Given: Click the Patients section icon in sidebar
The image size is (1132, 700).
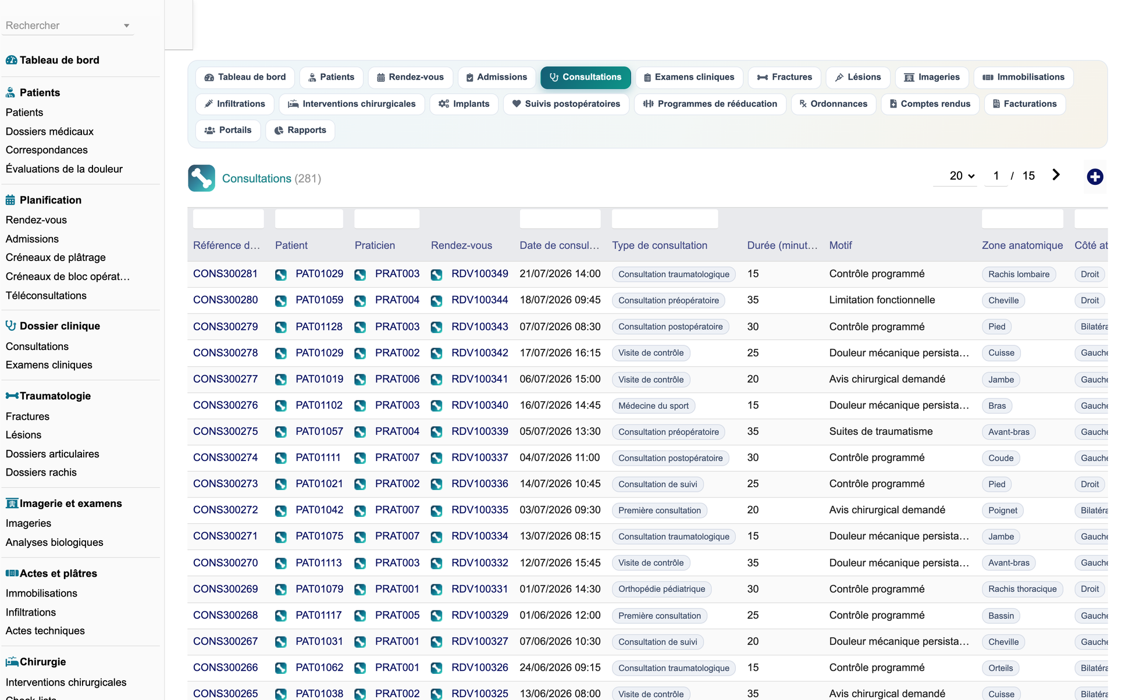Looking at the screenshot, I should coord(10,92).
